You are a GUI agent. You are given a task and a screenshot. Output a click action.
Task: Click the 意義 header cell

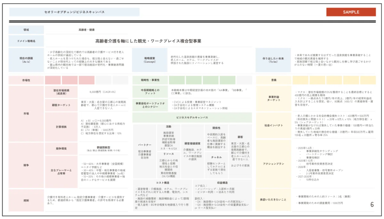pyautogui.click(x=273, y=80)
